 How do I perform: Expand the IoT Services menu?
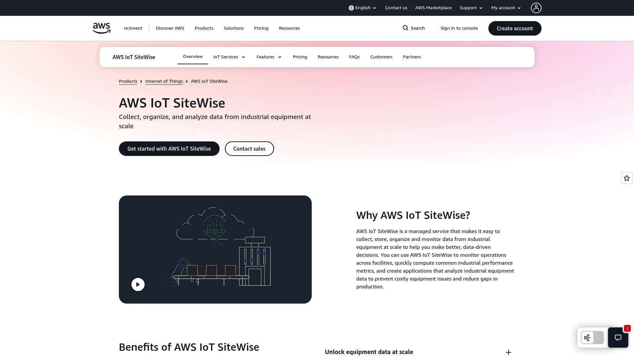click(x=229, y=57)
